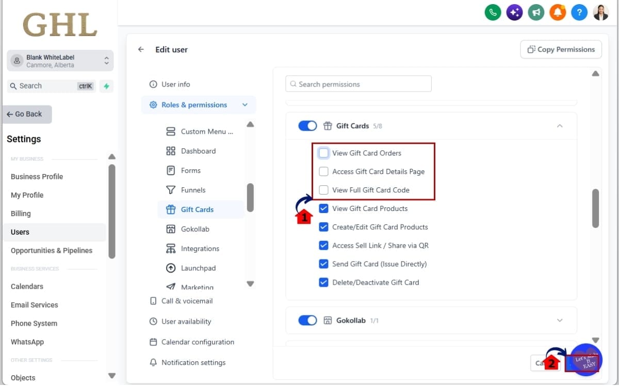Check View Gift Card Orders checkbox

[323, 153]
